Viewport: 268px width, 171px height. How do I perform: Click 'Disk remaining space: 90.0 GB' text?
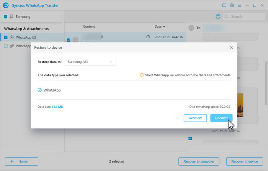tap(210, 107)
